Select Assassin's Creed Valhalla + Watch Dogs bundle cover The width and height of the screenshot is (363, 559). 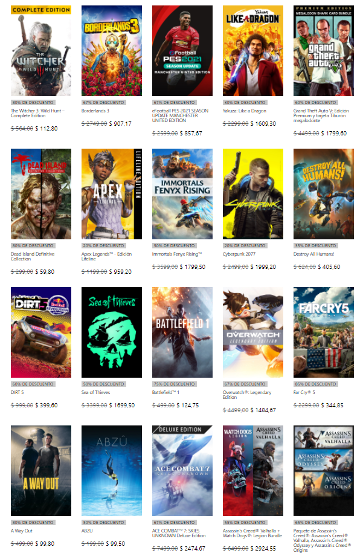coord(252,470)
